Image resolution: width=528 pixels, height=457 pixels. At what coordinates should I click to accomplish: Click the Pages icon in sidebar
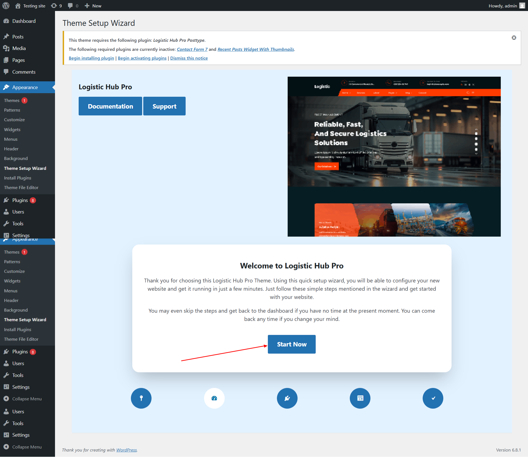point(6,60)
